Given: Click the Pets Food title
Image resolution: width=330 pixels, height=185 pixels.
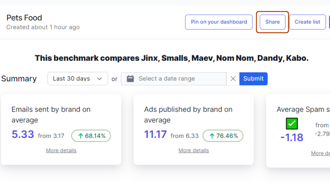Looking at the screenshot, I should 24,18.
